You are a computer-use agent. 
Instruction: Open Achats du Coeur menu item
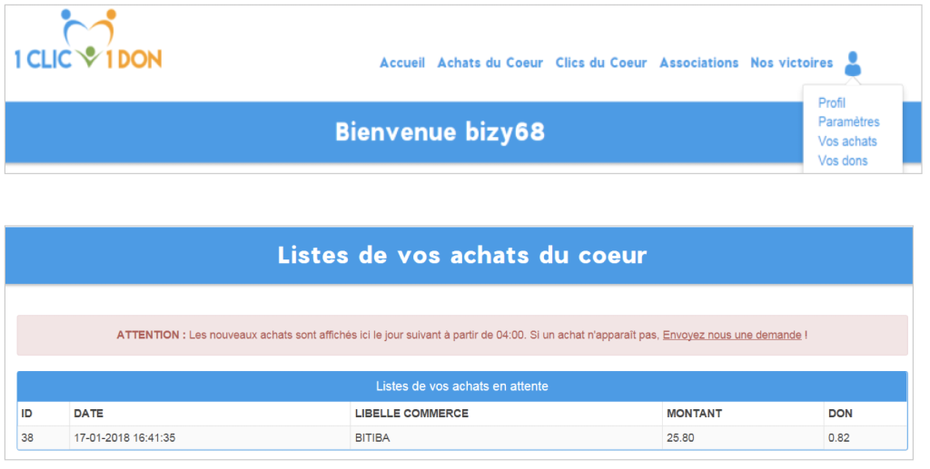coord(490,63)
